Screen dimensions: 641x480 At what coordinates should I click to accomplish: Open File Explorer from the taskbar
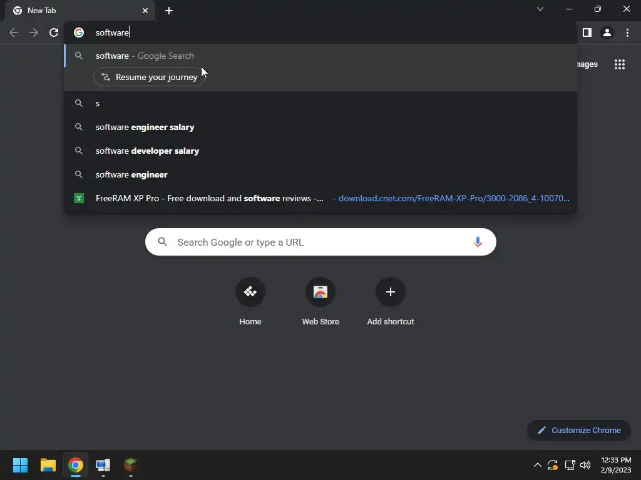pos(48,465)
